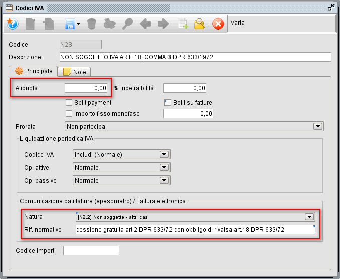The image size is (340, 279).
Task: Go to previous record arrow
Action: [x=145, y=24]
